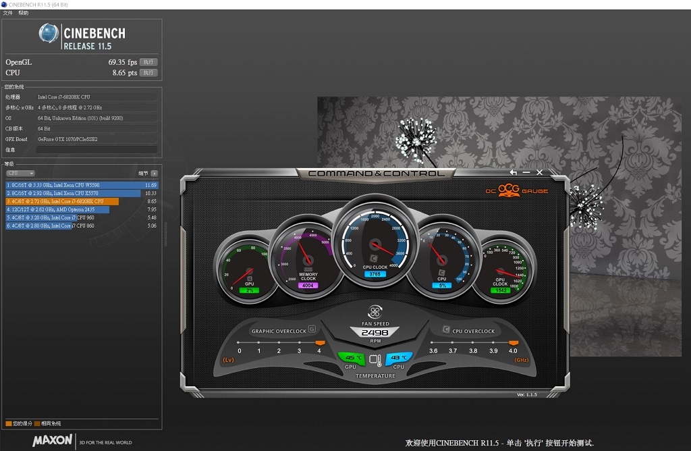Click the Ver. 1.1.5 version label
The width and height of the screenshot is (691, 451).
(x=527, y=394)
